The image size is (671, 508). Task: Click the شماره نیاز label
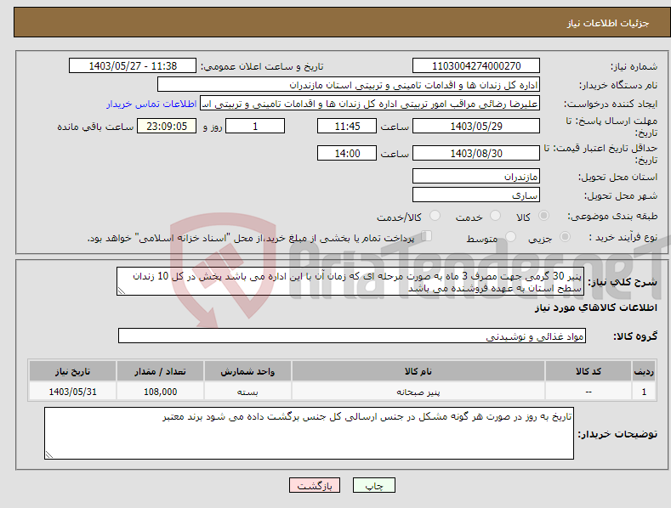click(x=634, y=67)
